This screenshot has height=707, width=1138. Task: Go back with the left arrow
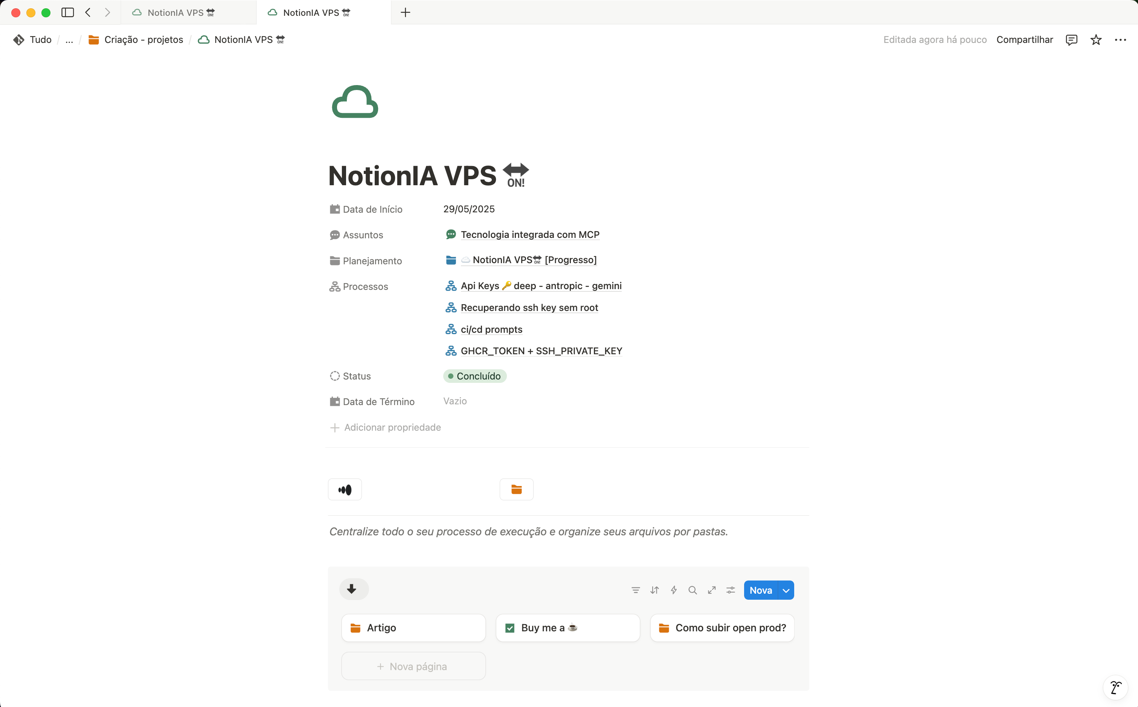88,13
